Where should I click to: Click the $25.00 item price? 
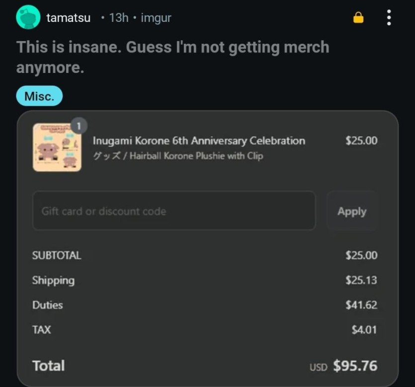click(x=361, y=141)
